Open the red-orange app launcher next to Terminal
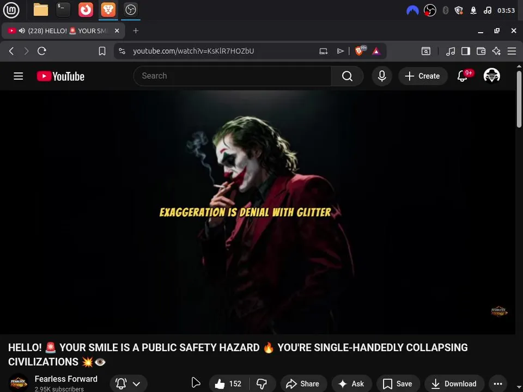The height and width of the screenshot is (392, 523). (86, 10)
